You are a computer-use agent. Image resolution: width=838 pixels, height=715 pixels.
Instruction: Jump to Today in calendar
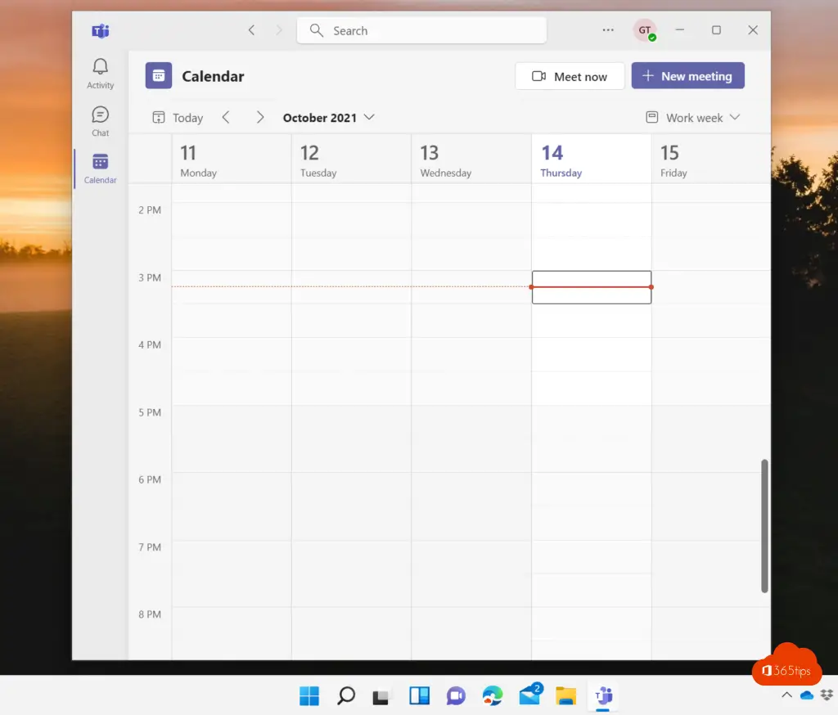(178, 118)
